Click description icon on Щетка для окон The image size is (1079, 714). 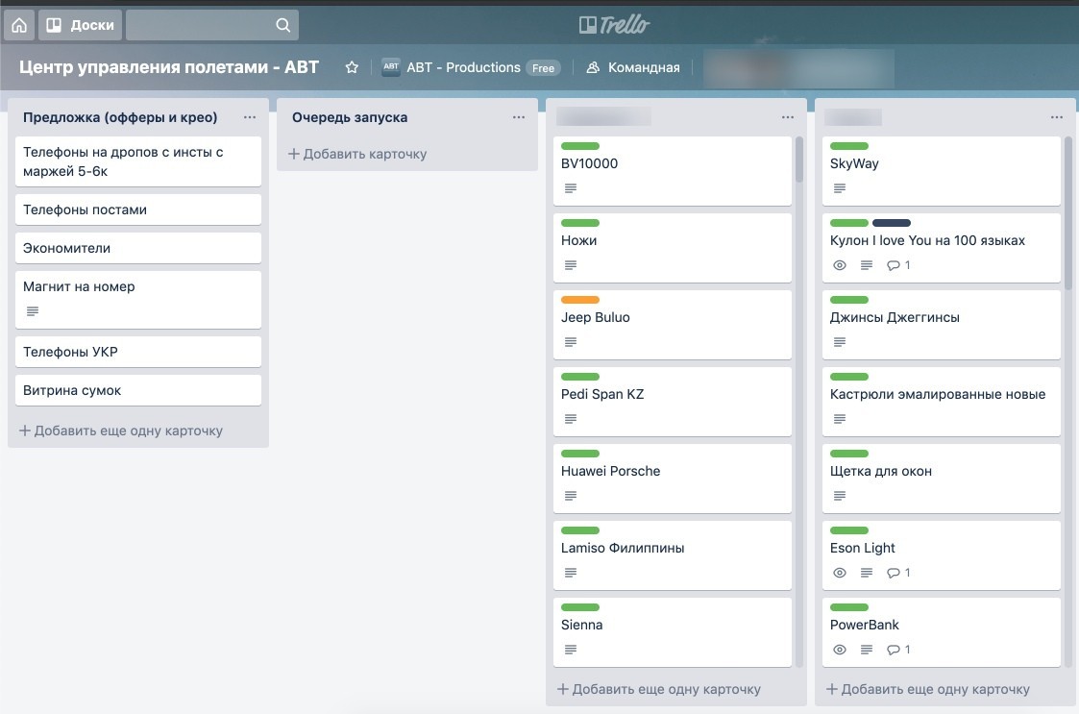click(x=840, y=496)
